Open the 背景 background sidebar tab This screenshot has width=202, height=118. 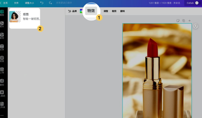pyautogui.click(x=2, y=59)
